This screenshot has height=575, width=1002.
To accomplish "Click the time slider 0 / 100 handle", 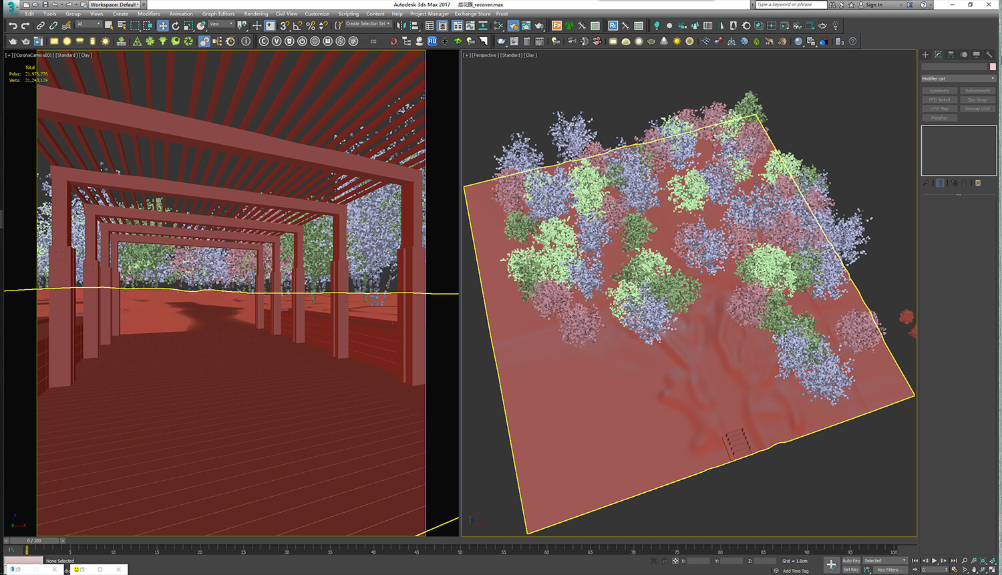I will click(x=34, y=541).
